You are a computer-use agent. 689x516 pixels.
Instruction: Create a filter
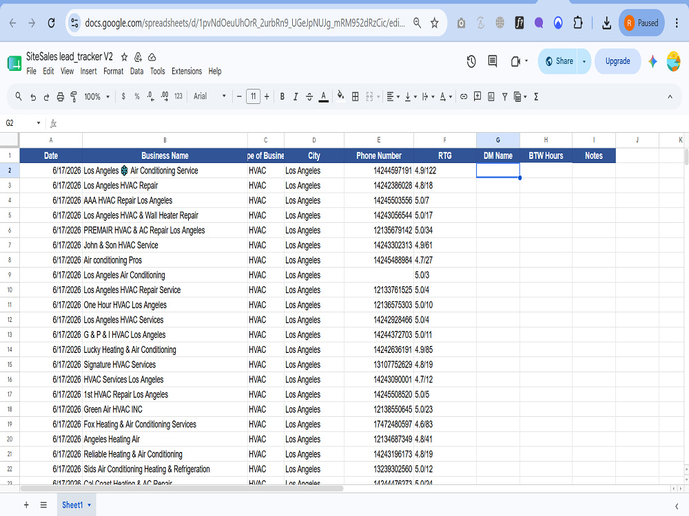(x=505, y=96)
